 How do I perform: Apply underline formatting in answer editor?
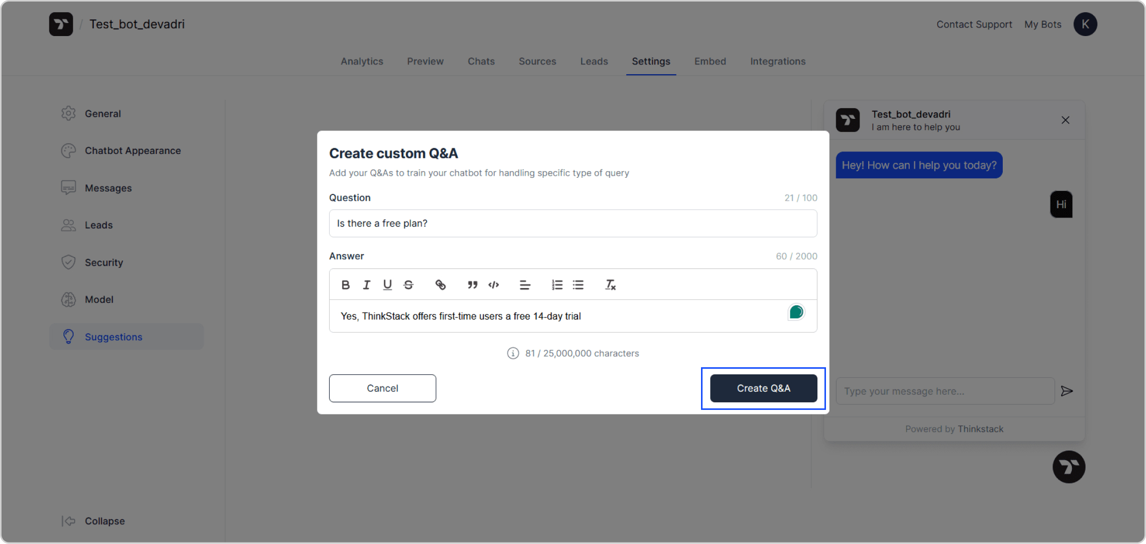(x=388, y=285)
